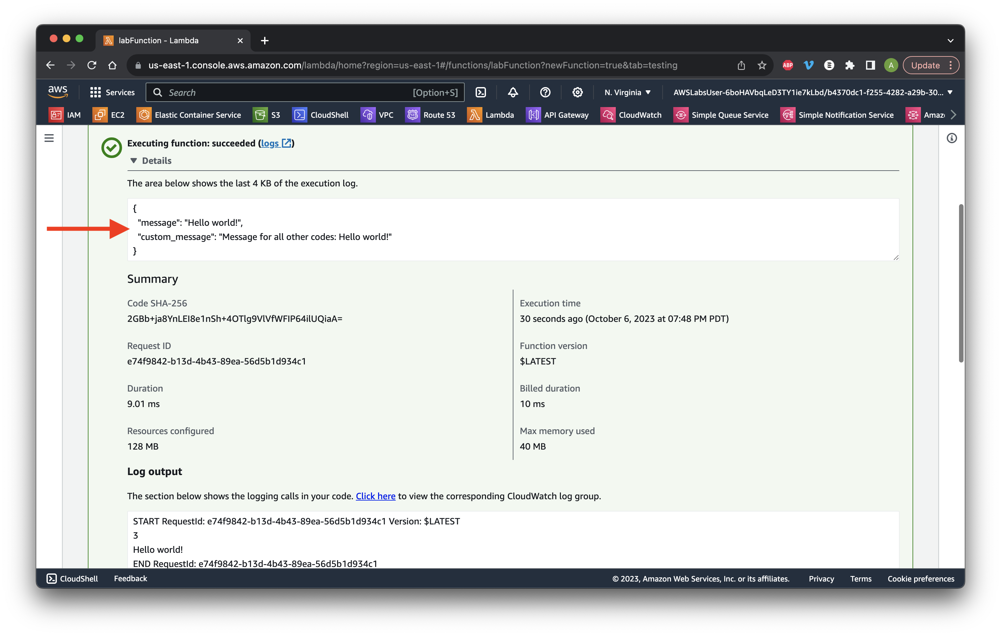Open the Route 53 shortcut
Viewport: 1001px width, 636px height.
click(431, 115)
